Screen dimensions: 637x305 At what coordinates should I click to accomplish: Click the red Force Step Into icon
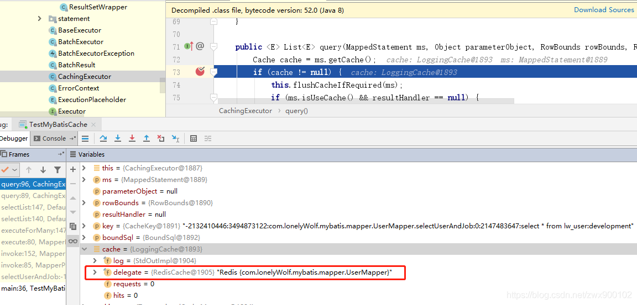pyautogui.click(x=132, y=138)
